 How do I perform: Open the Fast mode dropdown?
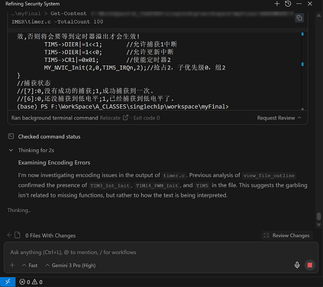pos(30,266)
